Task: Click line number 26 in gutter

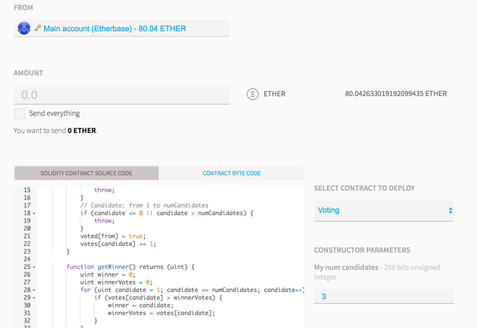Action: coord(27,275)
